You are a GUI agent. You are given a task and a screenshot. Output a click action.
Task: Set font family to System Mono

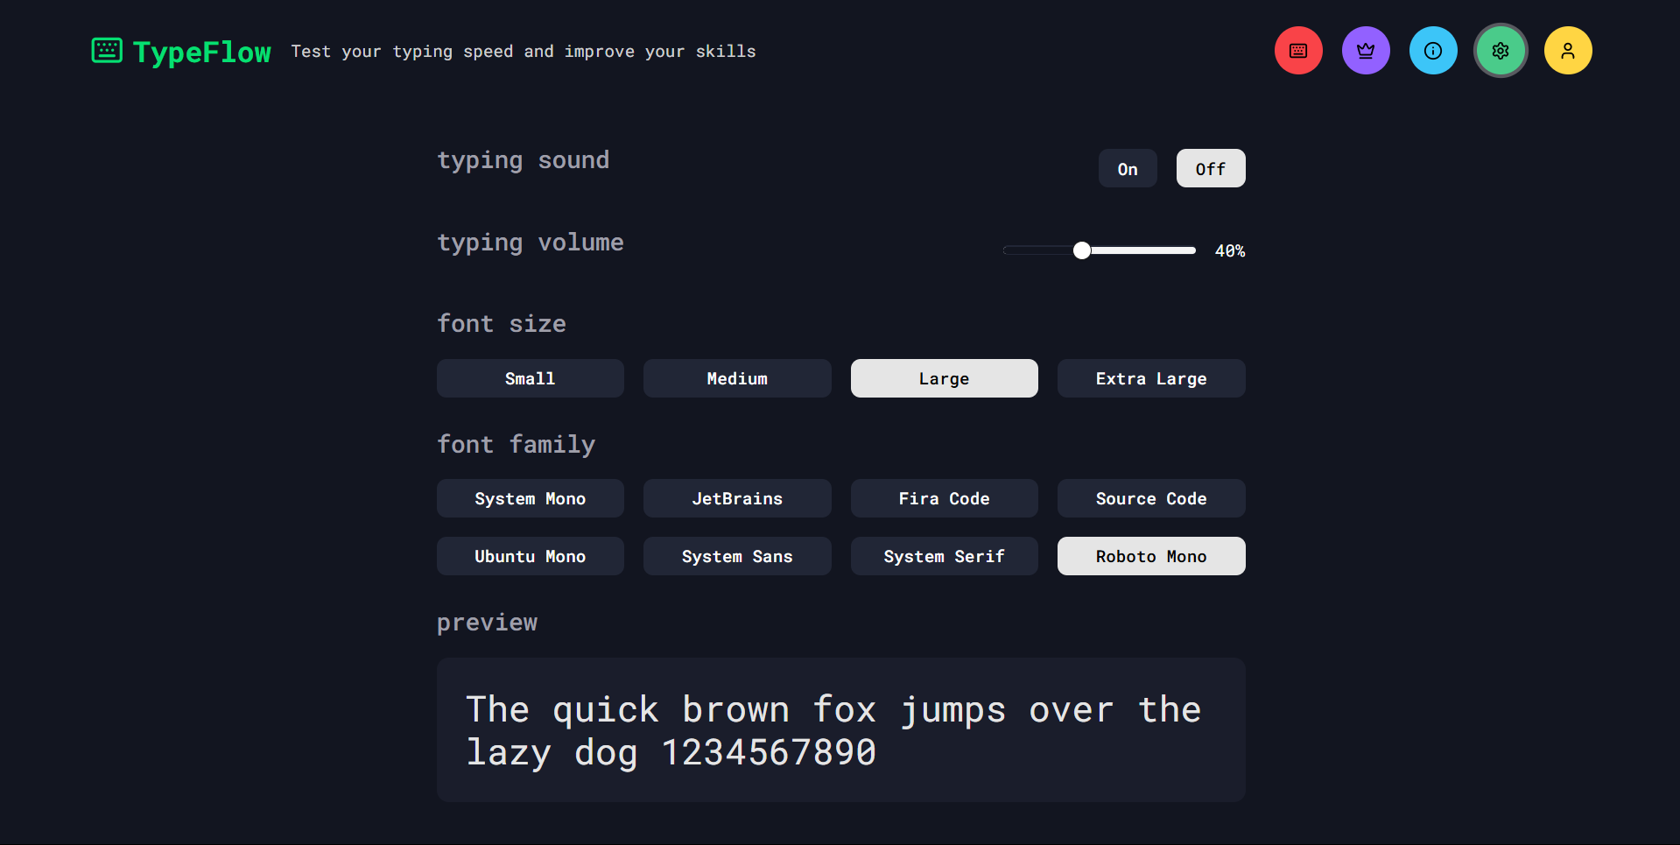tap(531, 498)
